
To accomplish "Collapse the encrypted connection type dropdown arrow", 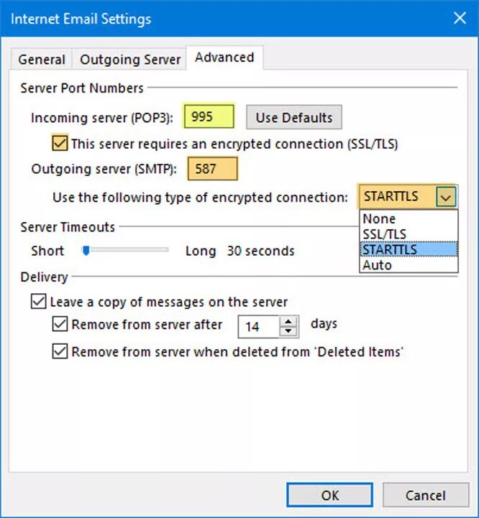I will click(446, 197).
